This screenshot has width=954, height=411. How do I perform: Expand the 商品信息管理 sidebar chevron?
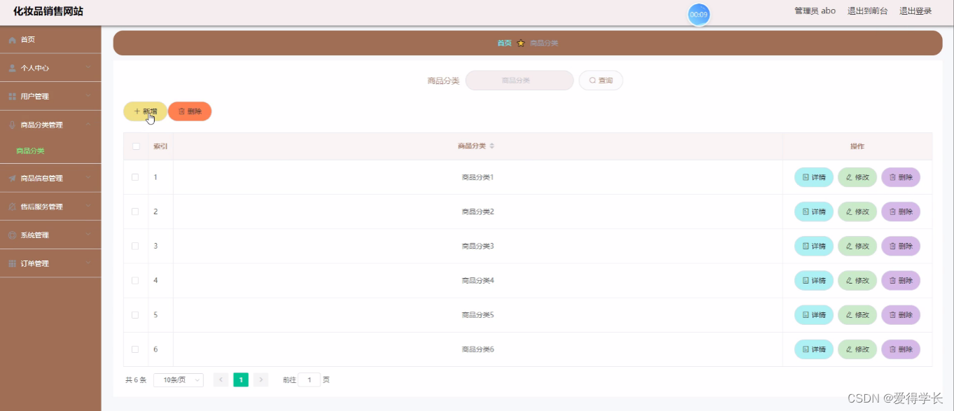click(88, 178)
